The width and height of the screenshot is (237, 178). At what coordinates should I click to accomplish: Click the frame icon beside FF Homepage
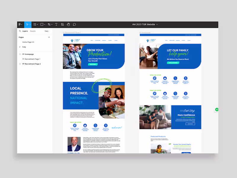coord(20,54)
